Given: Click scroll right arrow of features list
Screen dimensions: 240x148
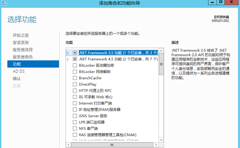Looking at the screenshot, I should tap(156, 144).
